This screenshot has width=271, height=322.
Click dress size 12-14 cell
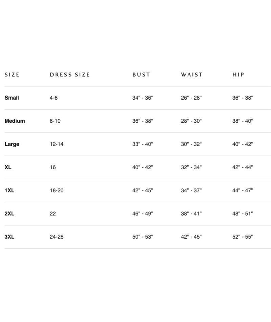[x=57, y=144]
